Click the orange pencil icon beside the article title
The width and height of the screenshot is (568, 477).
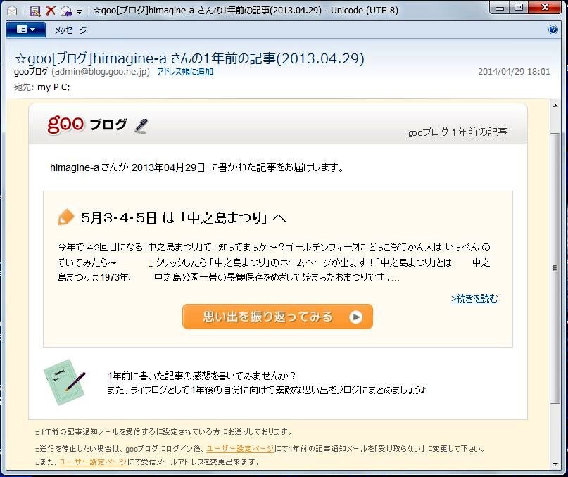(65, 217)
